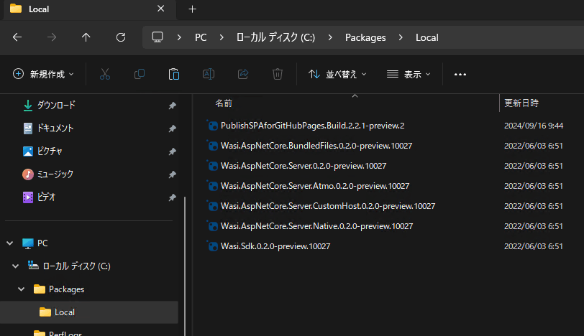The height and width of the screenshot is (336, 584).
Task: Sort by the 名前 column header
Action: tap(224, 103)
